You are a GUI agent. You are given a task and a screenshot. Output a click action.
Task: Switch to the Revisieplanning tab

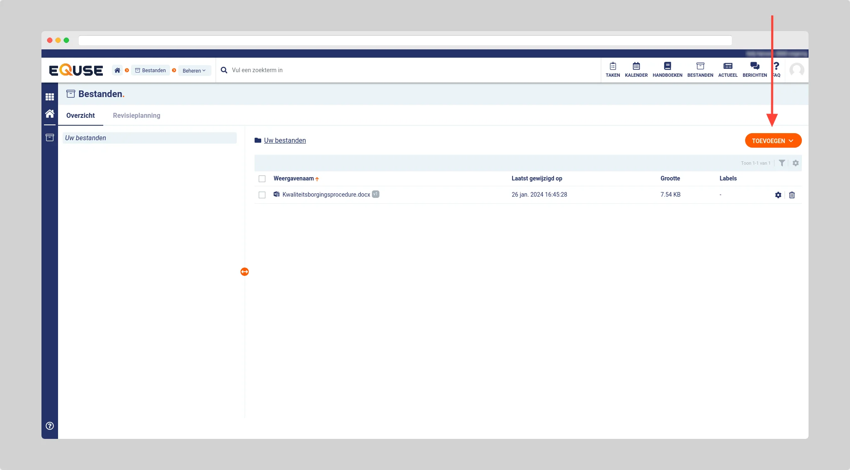(x=136, y=115)
